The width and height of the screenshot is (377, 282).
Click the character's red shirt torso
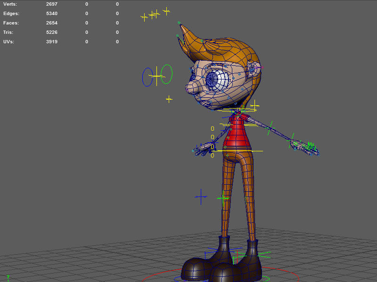tap(237, 132)
